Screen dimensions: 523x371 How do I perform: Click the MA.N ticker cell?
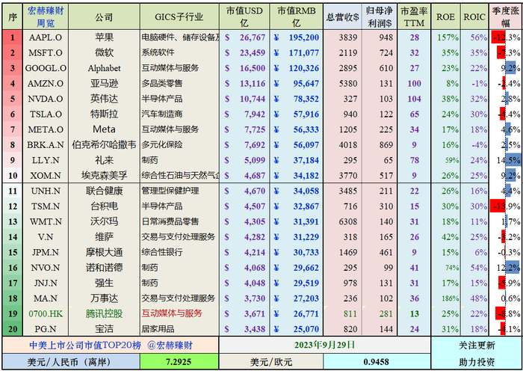click(x=46, y=298)
